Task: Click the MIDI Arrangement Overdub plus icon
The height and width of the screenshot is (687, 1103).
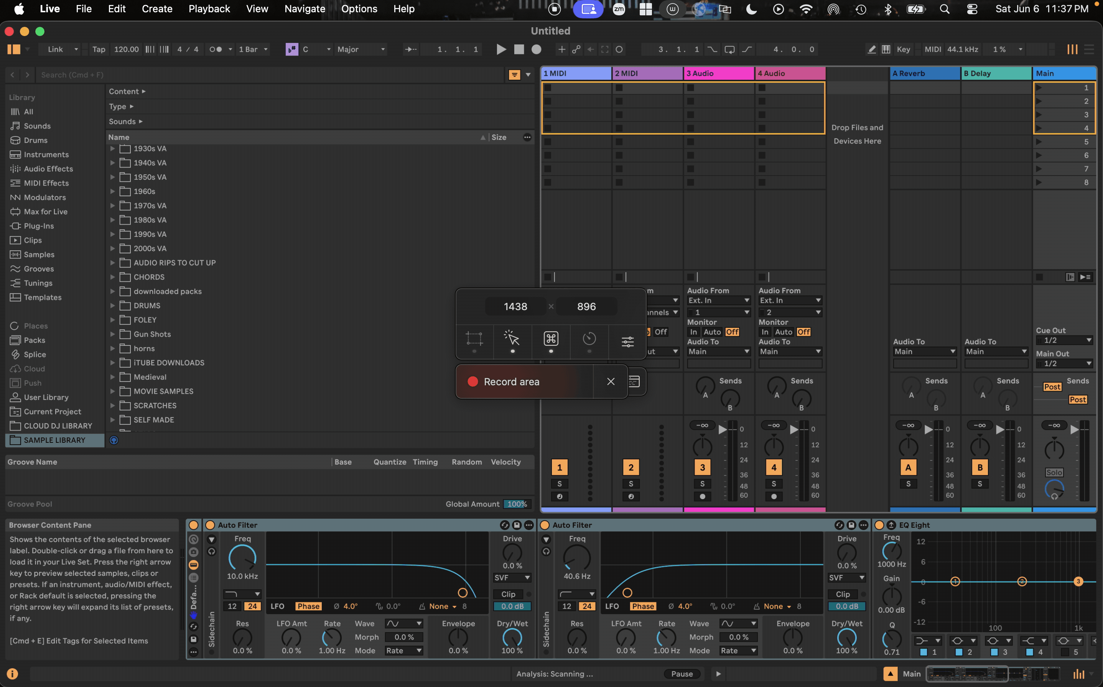Action: point(562,49)
